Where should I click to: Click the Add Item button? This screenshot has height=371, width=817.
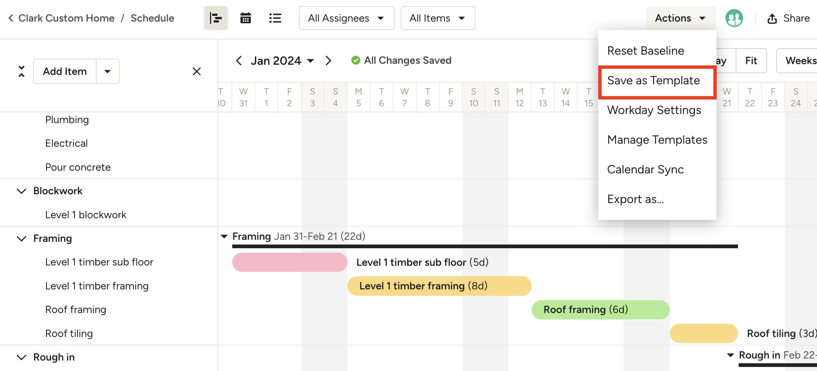(x=64, y=71)
